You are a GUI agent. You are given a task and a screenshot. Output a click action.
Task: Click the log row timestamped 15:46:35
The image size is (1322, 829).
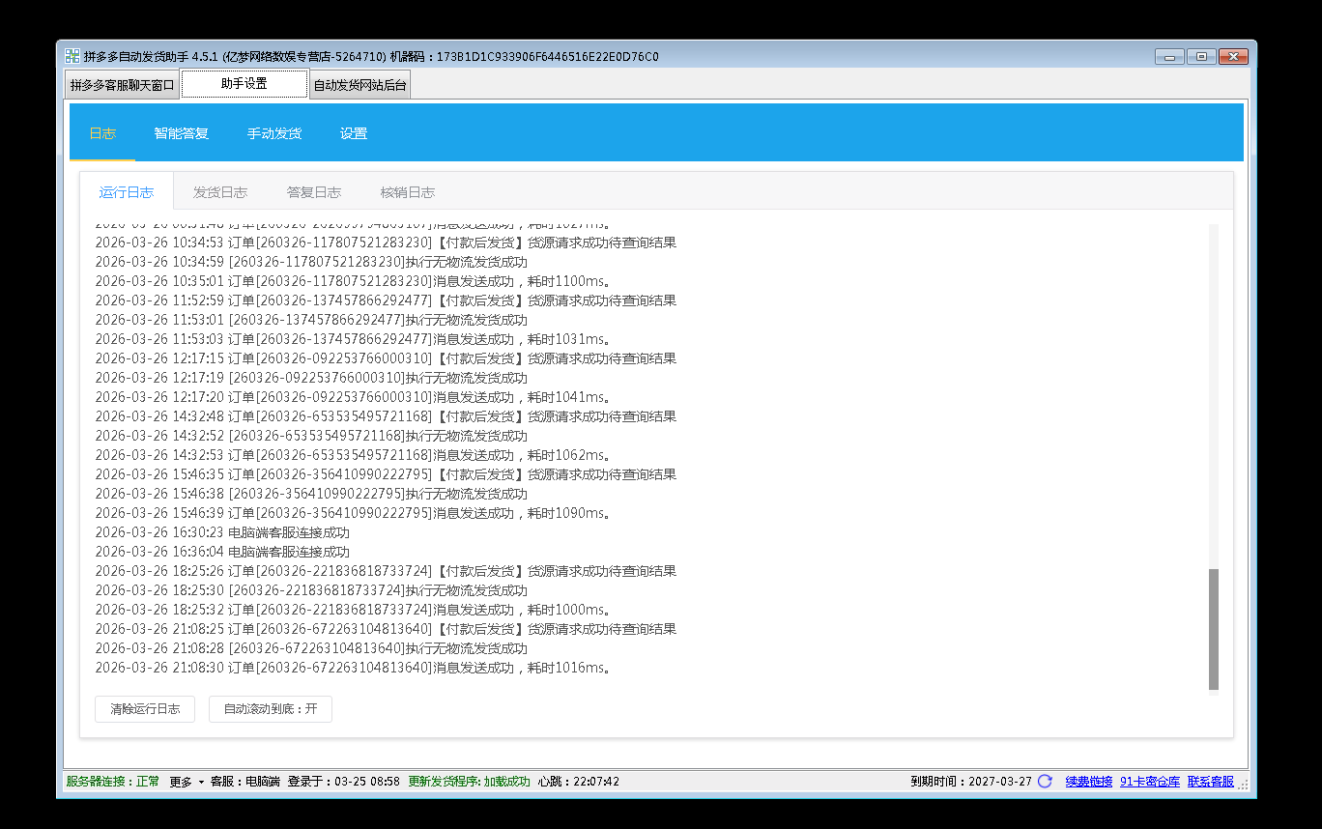point(386,474)
